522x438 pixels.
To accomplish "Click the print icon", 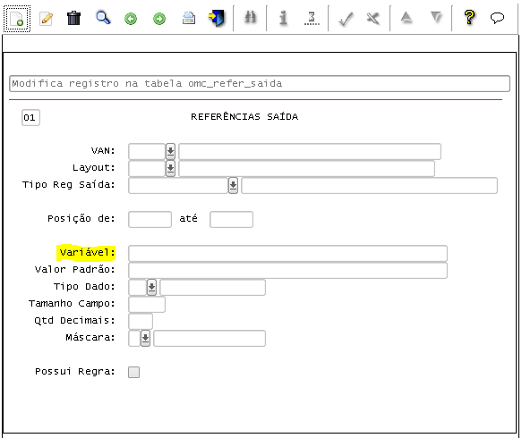I will [x=188, y=18].
